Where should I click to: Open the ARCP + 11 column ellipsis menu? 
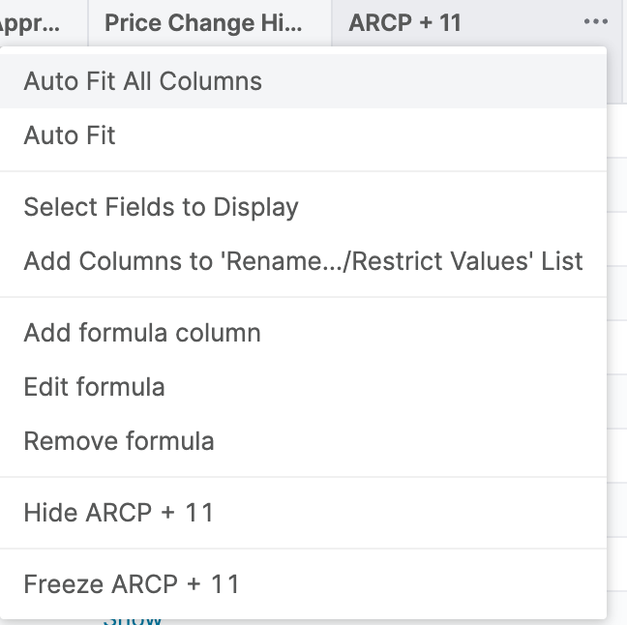coord(596,22)
